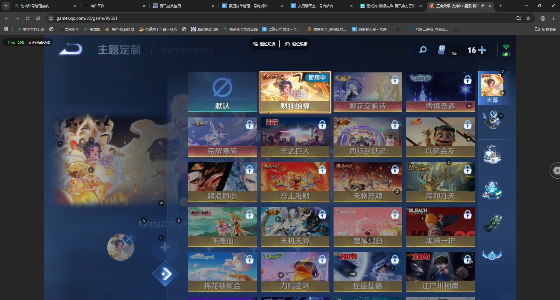Click the floating circular button at right edge
The image size is (560, 300).
555,171
